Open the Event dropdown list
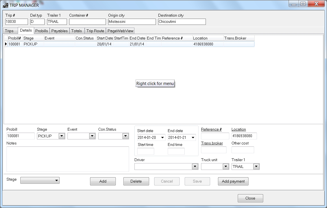This screenshot has height=208, width=327. tap(92, 136)
